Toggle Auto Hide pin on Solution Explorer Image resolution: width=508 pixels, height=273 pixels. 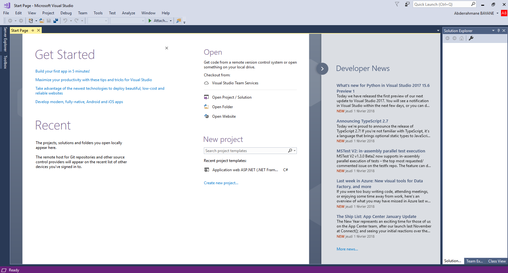pyautogui.click(x=498, y=31)
